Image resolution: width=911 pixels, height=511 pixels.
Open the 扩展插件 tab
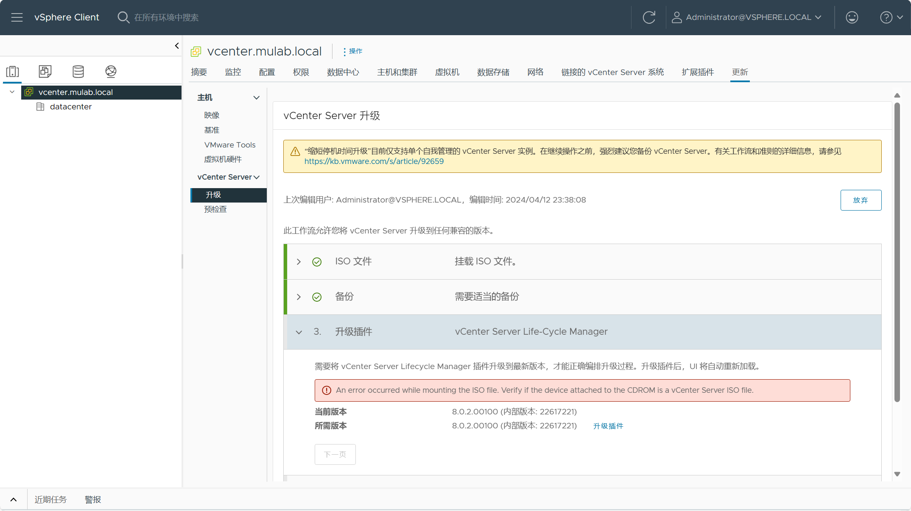point(698,72)
